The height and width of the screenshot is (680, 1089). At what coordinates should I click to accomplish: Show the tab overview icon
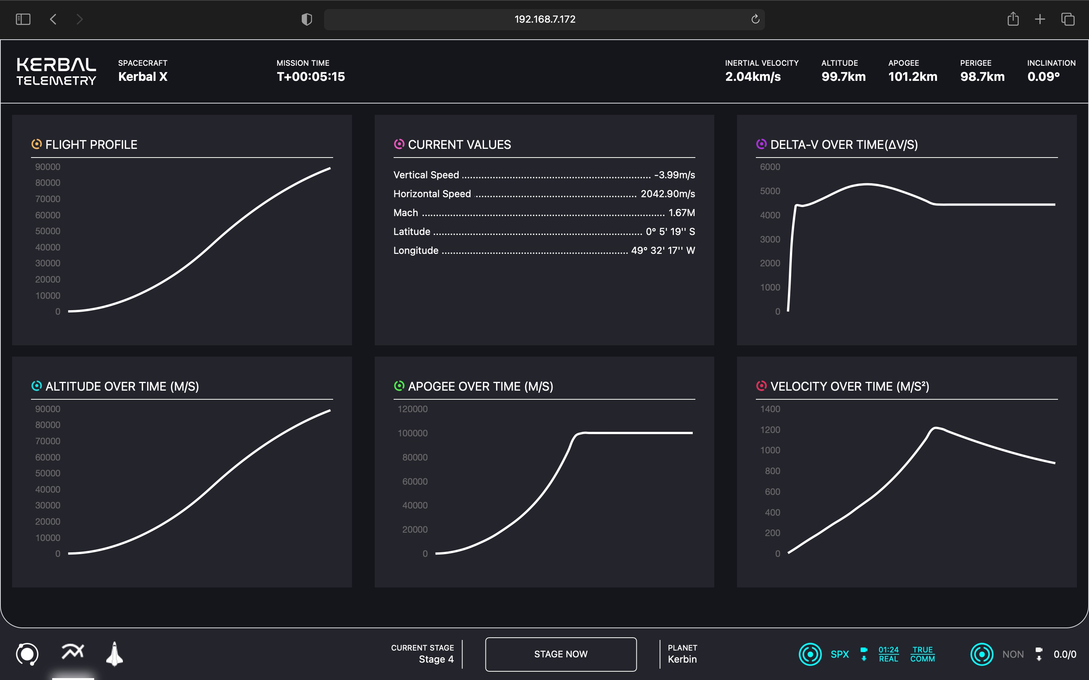tap(1067, 19)
